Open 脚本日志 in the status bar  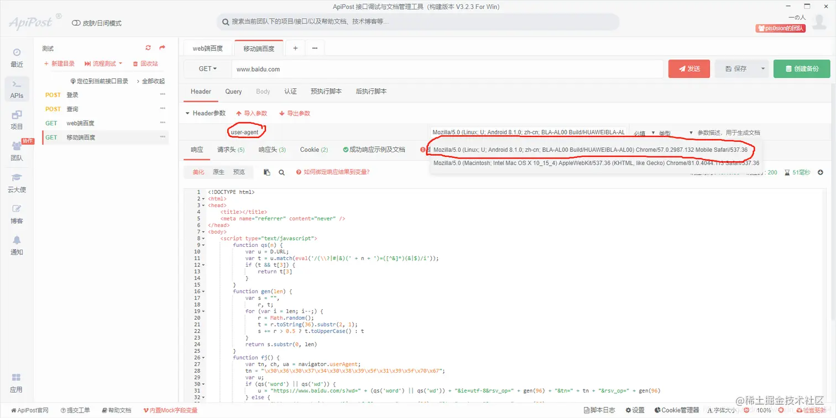[599, 410]
